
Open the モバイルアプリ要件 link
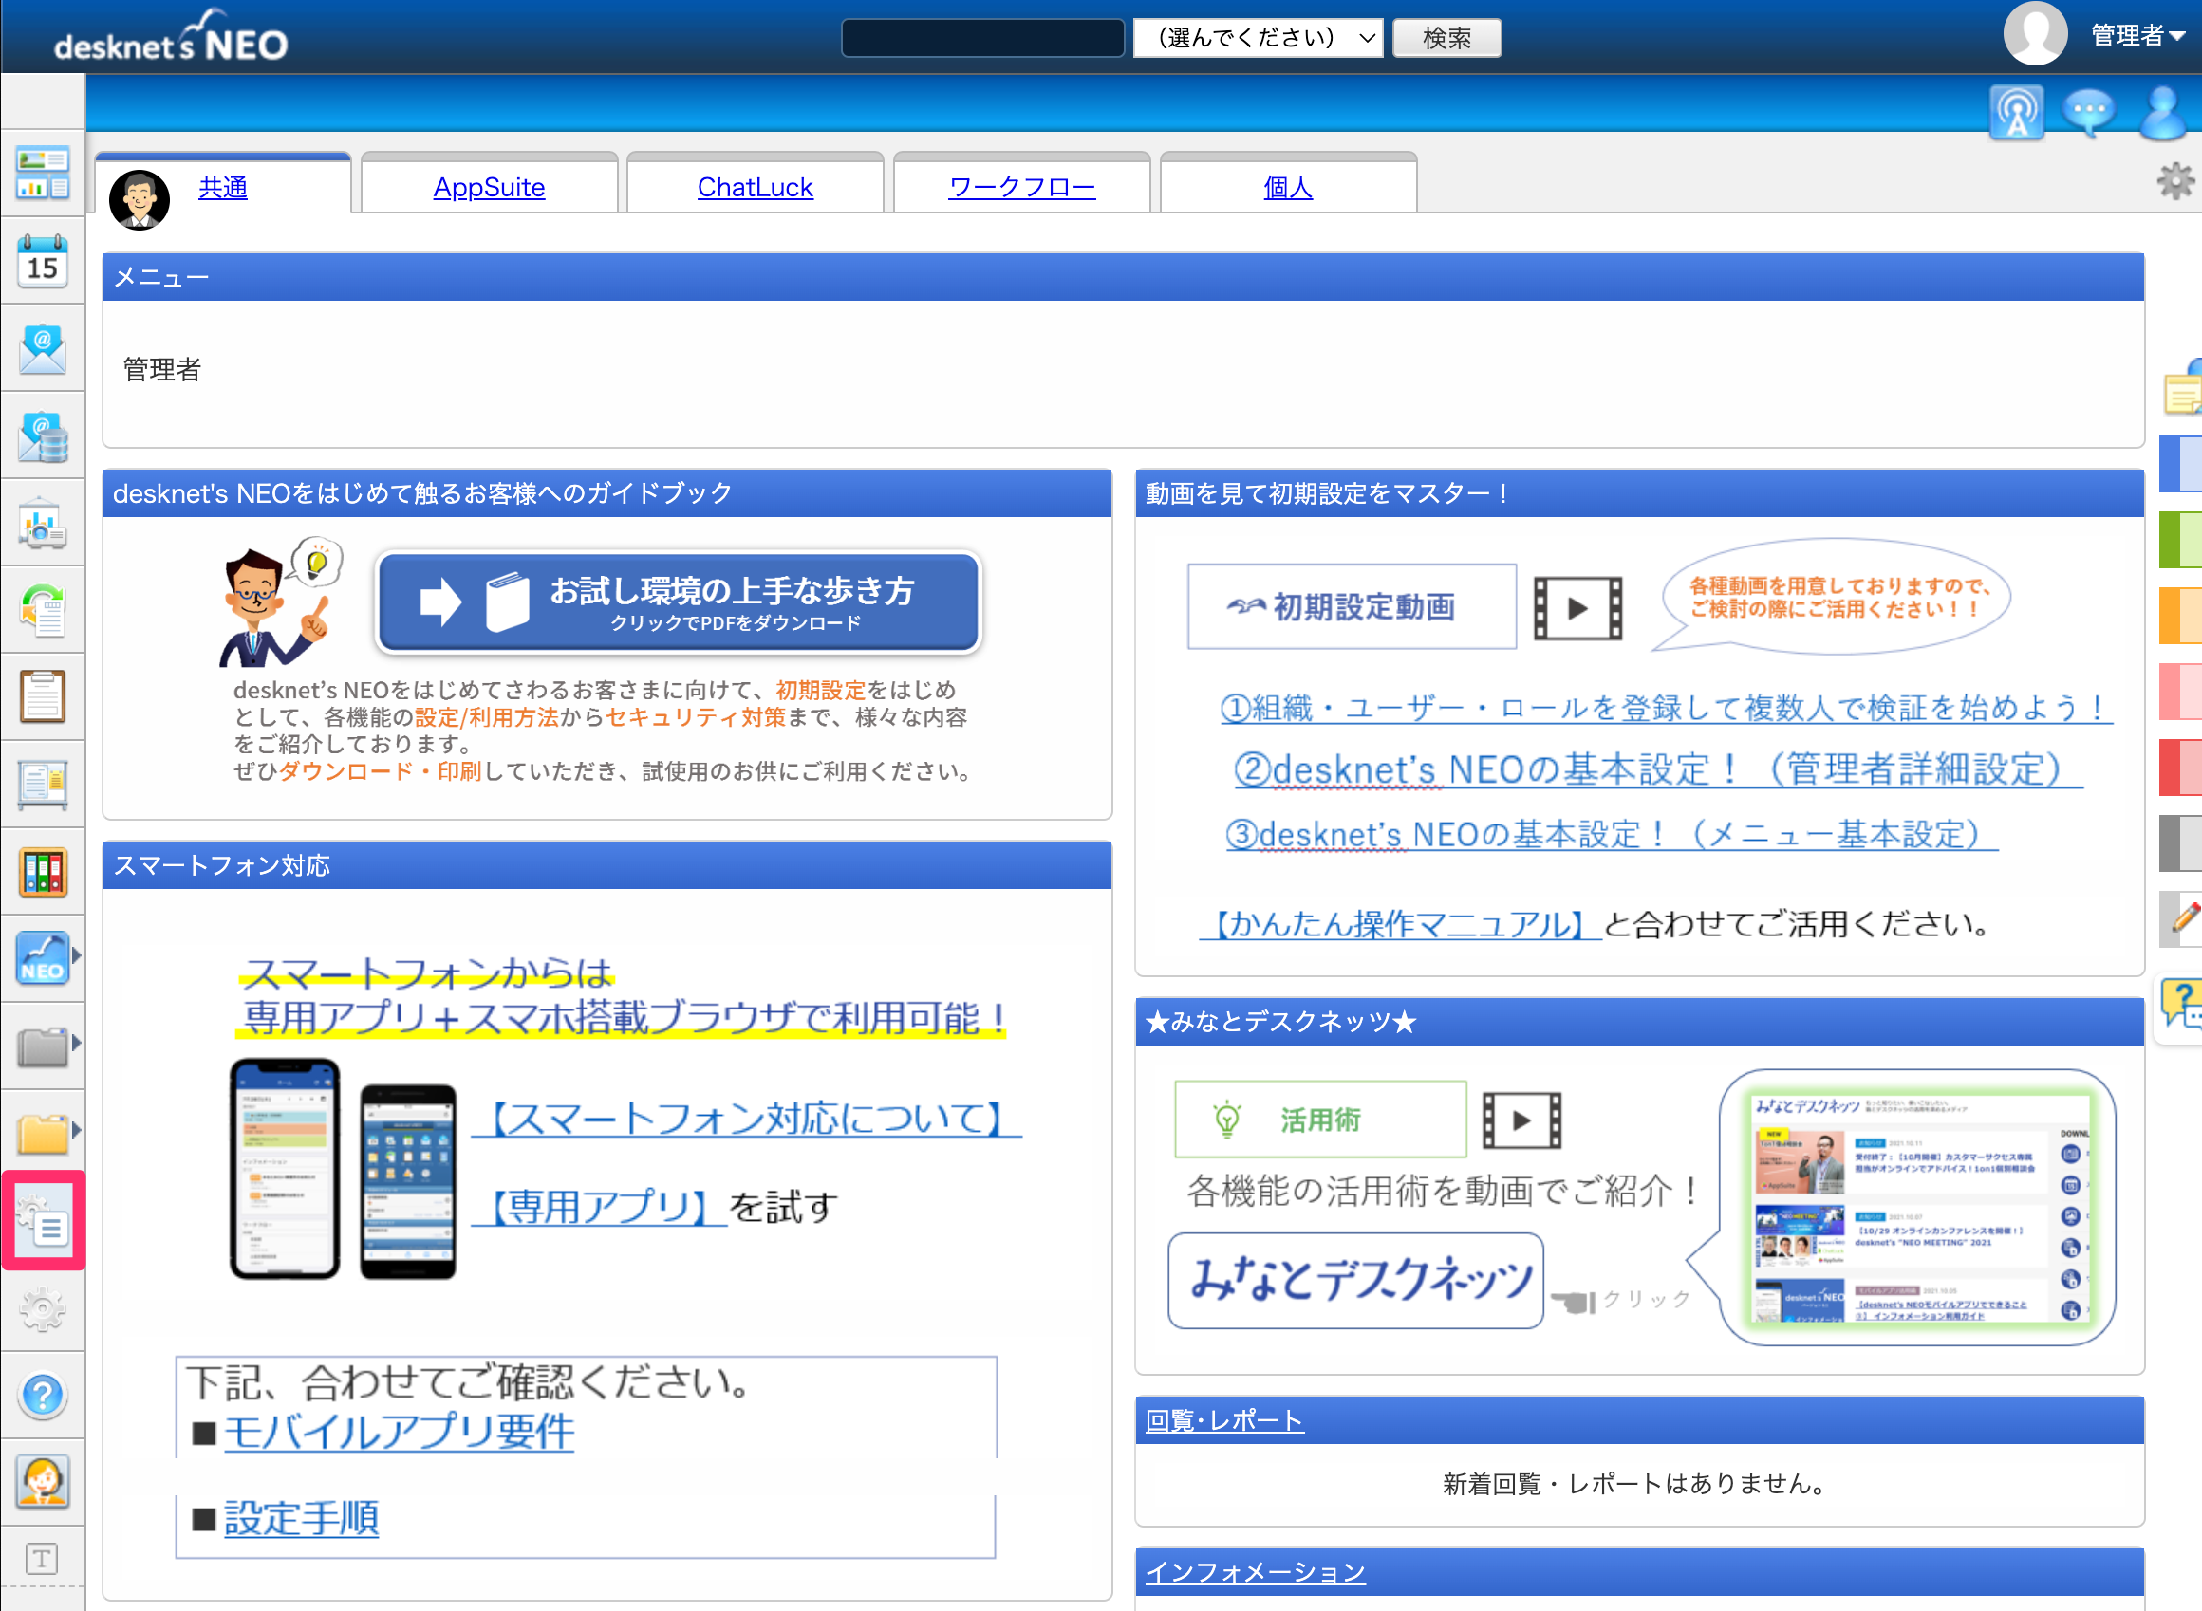coord(399,1433)
